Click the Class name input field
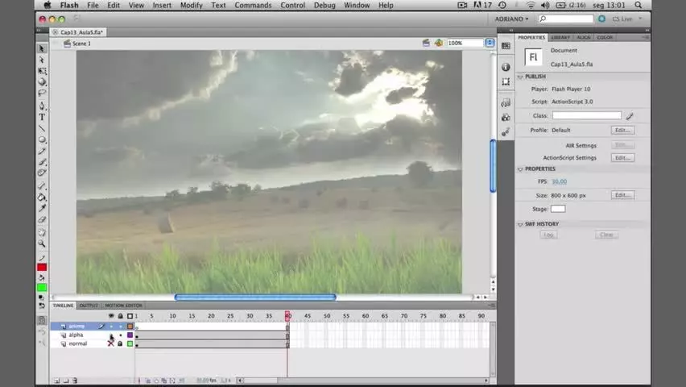This screenshot has width=686, height=387. [x=587, y=116]
